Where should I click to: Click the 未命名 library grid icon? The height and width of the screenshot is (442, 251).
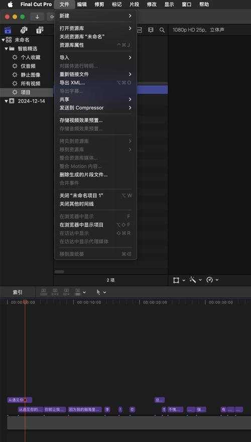pyautogui.click(x=9, y=40)
